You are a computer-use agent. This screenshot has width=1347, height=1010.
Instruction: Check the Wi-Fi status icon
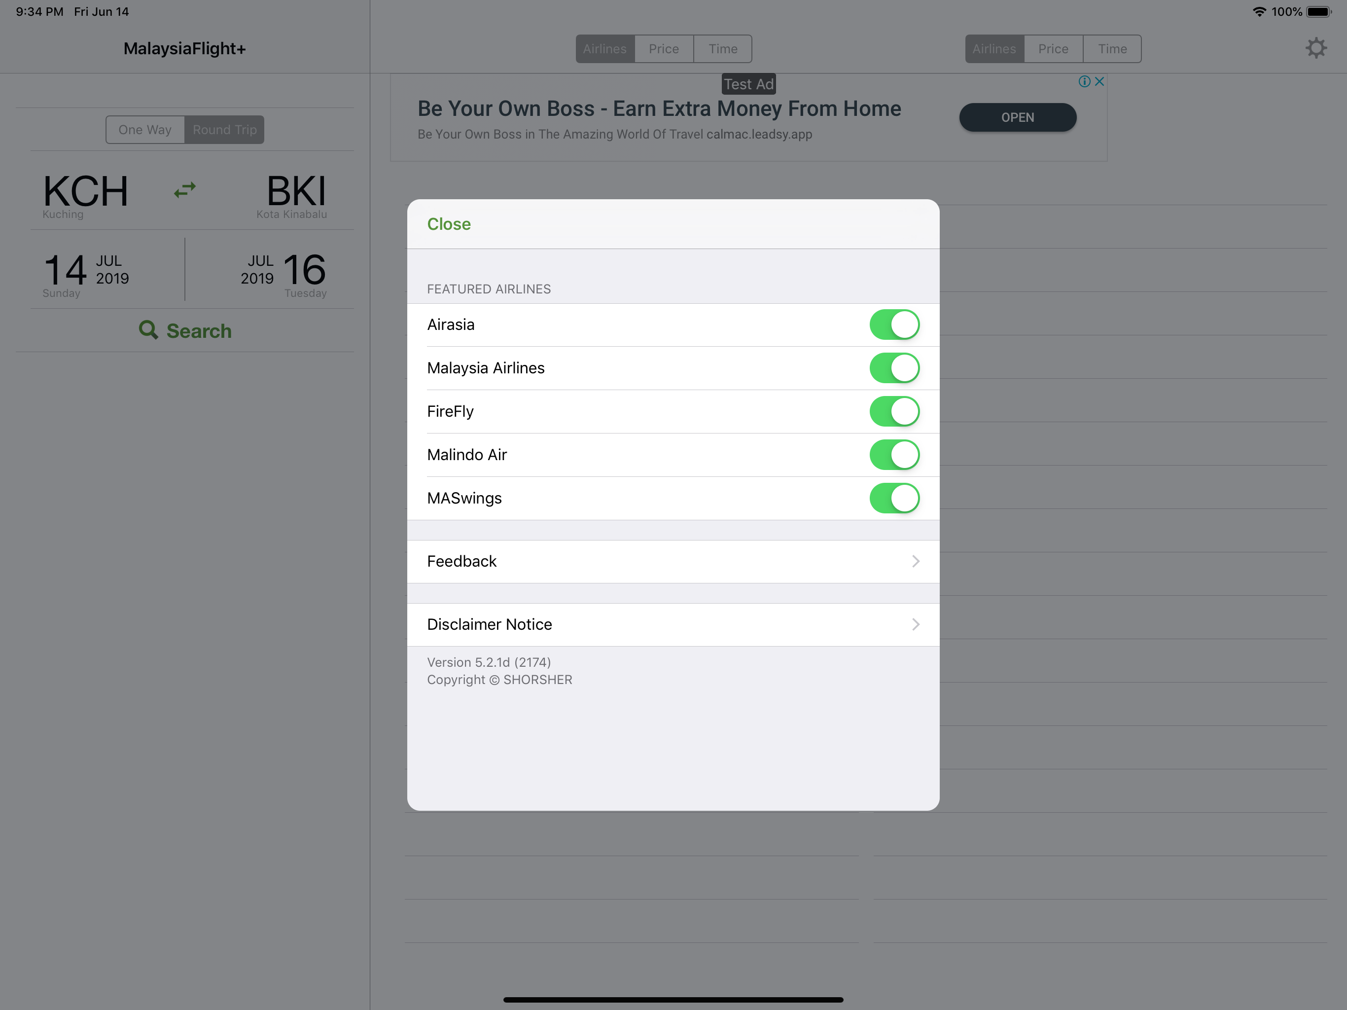pos(1259,11)
